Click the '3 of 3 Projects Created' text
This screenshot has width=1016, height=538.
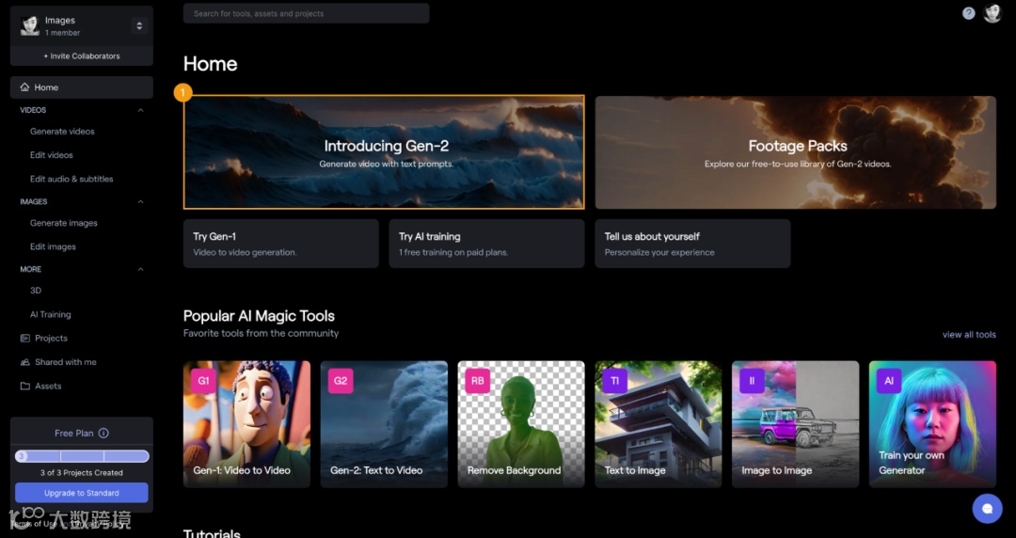[82, 472]
